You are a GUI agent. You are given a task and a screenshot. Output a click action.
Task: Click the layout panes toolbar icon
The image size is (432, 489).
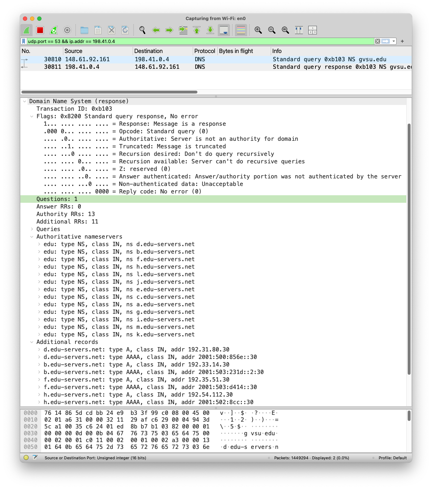tap(313, 30)
